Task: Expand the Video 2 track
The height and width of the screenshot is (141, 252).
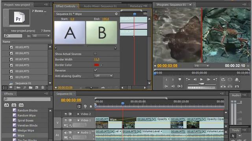Action: coord(78,114)
